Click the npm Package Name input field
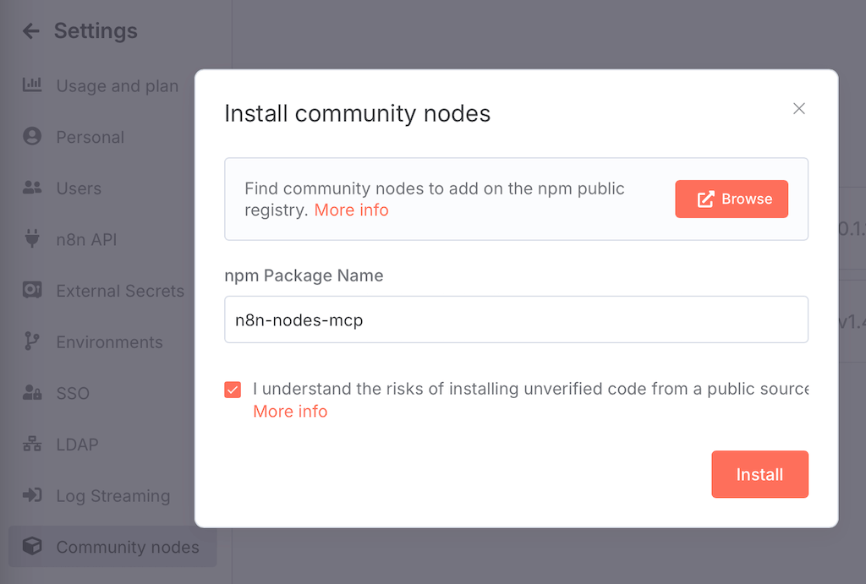The width and height of the screenshot is (866, 584). click(x=516, y=319)
